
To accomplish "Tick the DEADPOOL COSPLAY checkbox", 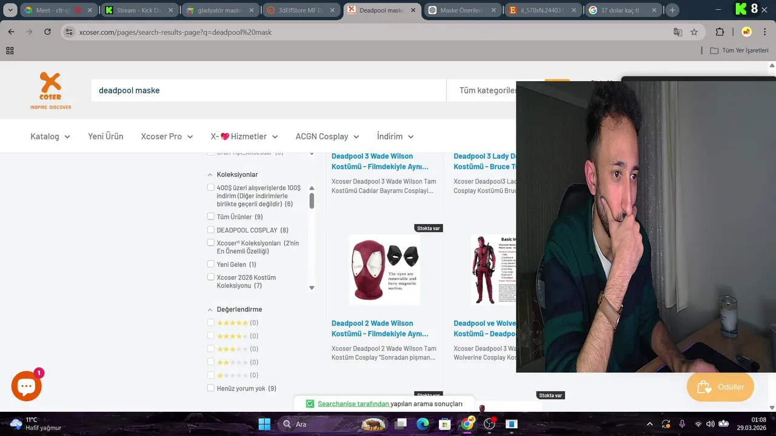I will [211, 230].
